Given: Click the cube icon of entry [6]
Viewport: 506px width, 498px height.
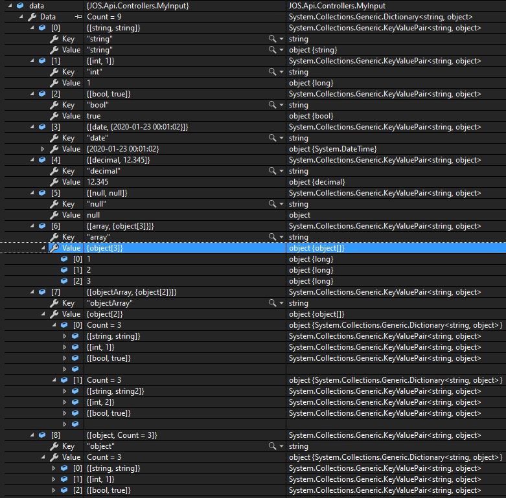Looking at the screenshot, I should (x=42, y=226).
